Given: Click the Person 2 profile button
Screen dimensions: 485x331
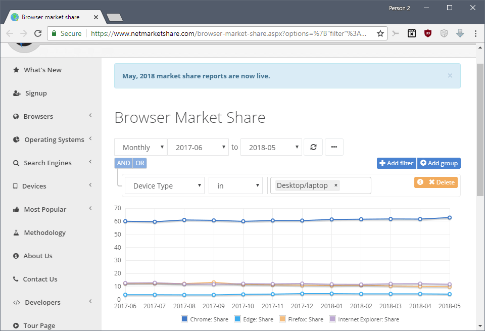Looking at the screenshot, I should pos(399,8).
